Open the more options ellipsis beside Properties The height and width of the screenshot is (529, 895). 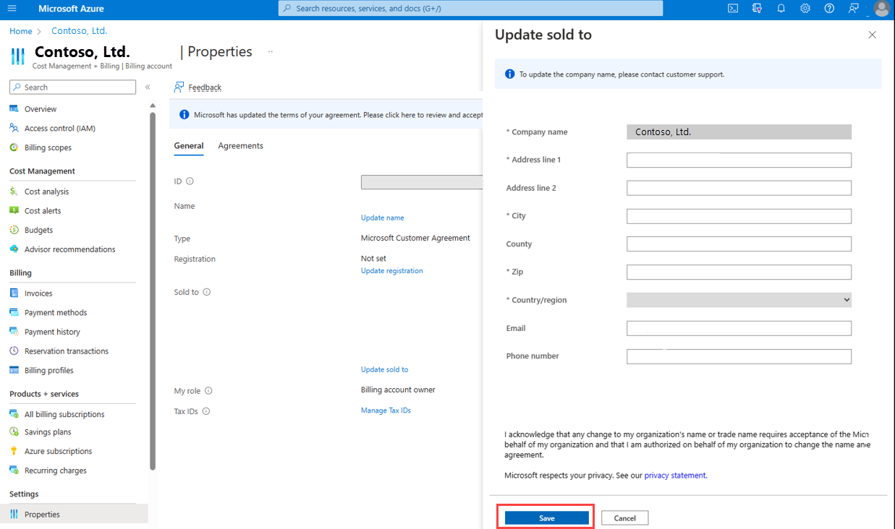point(271,51)
